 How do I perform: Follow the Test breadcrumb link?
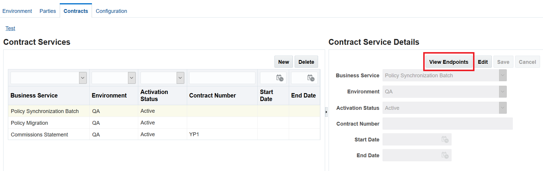tap(10, 28)
